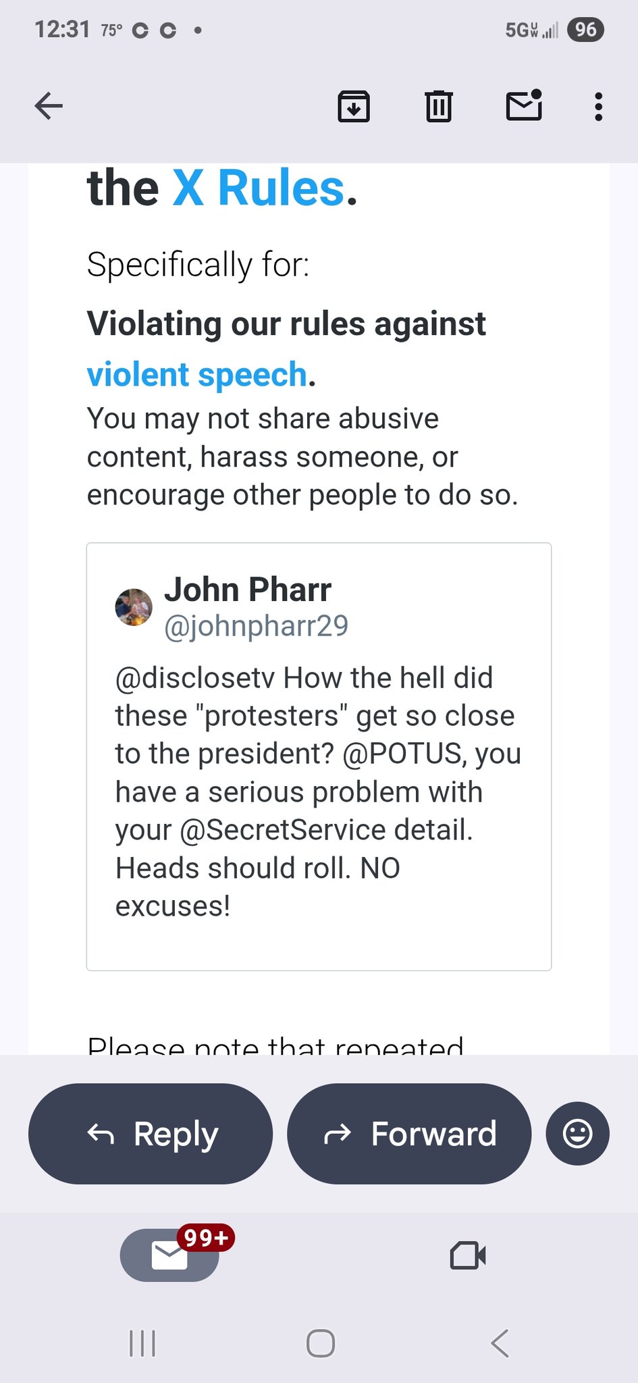Screen dimensions: 638x1383
Task: Delete this email with trash icon
Action: point(438,106)
